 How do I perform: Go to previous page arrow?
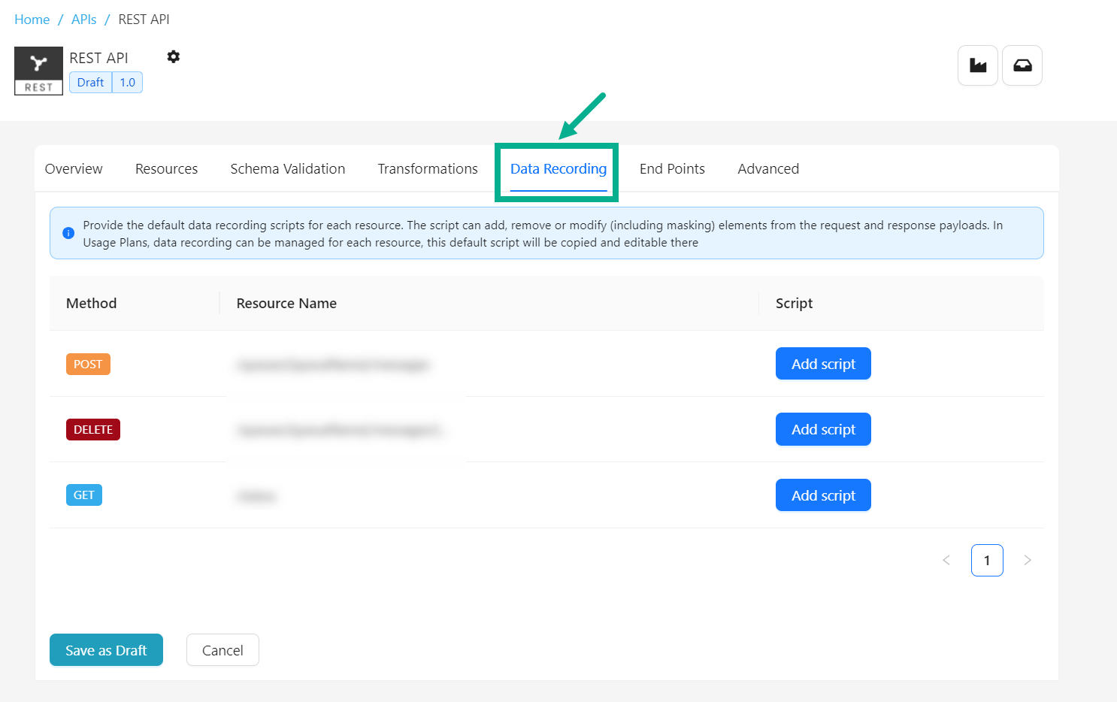946,560
